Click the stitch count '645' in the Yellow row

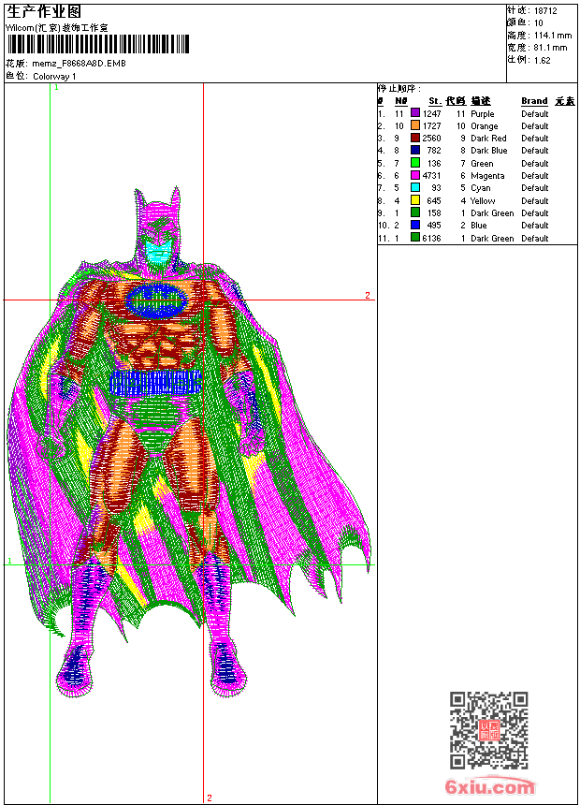click(434, 200)
